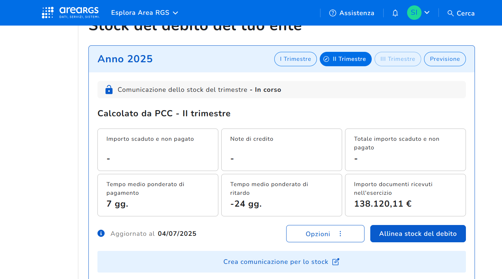Click the Assistenza question mark icon
This screenshot has width=502, height=279.
click(x=332, y=13)
